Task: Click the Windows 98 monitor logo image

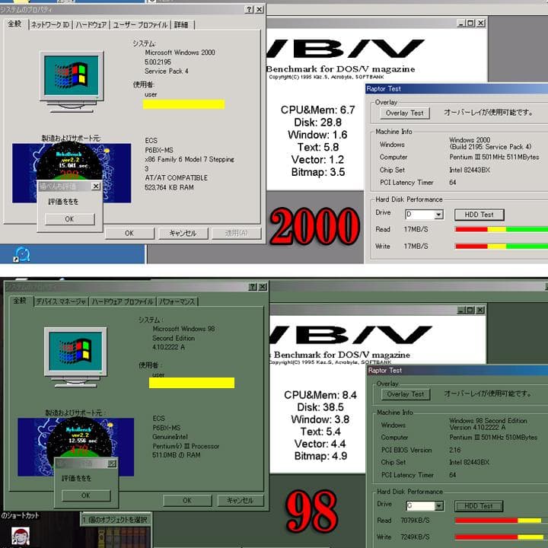Action: click(75, 357)
